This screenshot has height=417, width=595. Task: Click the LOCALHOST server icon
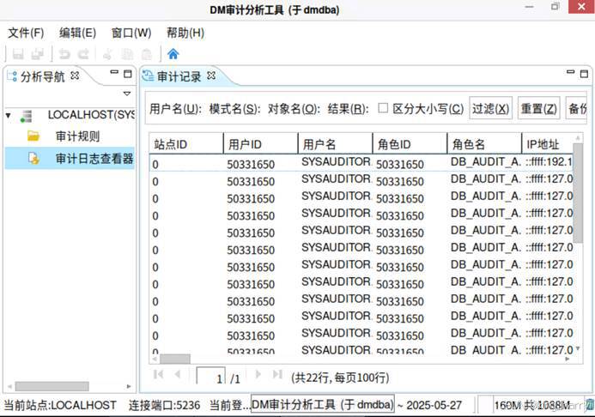pyautogui.click(x=26, y=116)
